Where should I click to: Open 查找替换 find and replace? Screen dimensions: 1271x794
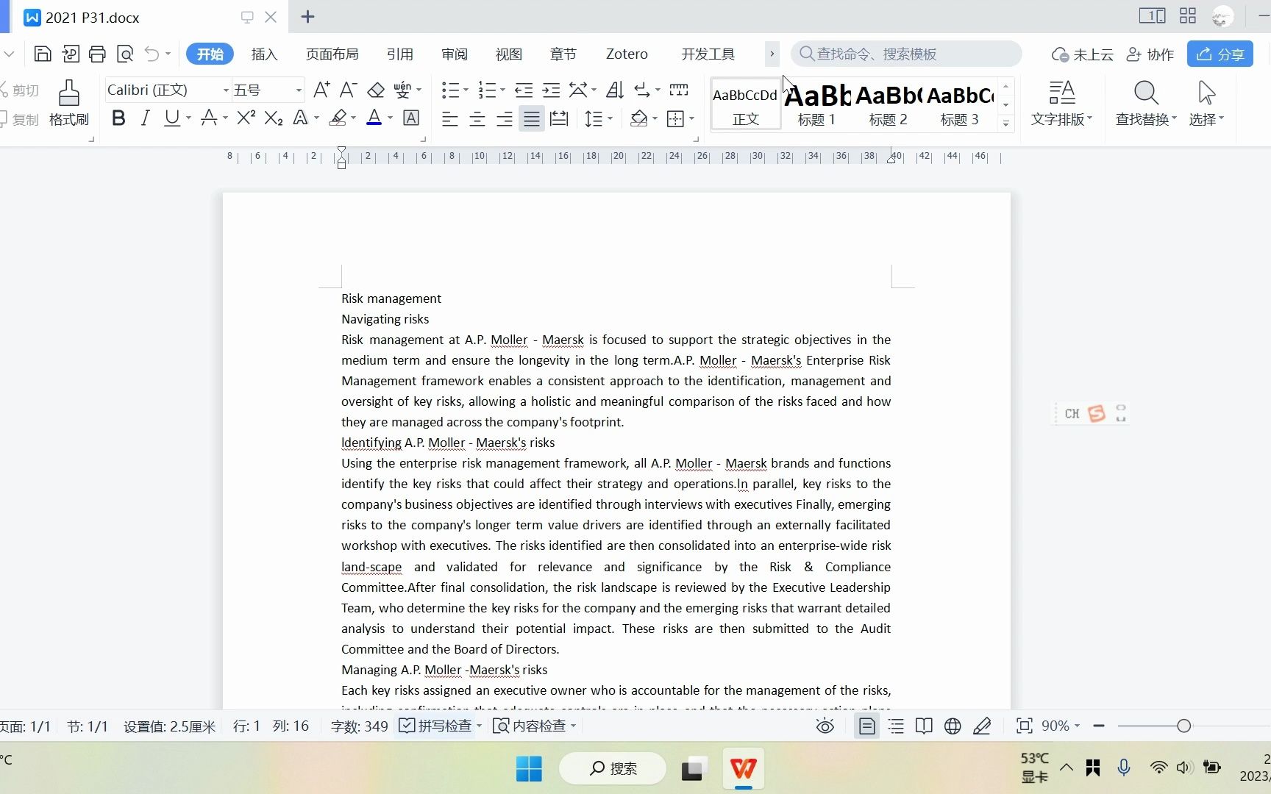(1146, 104)
